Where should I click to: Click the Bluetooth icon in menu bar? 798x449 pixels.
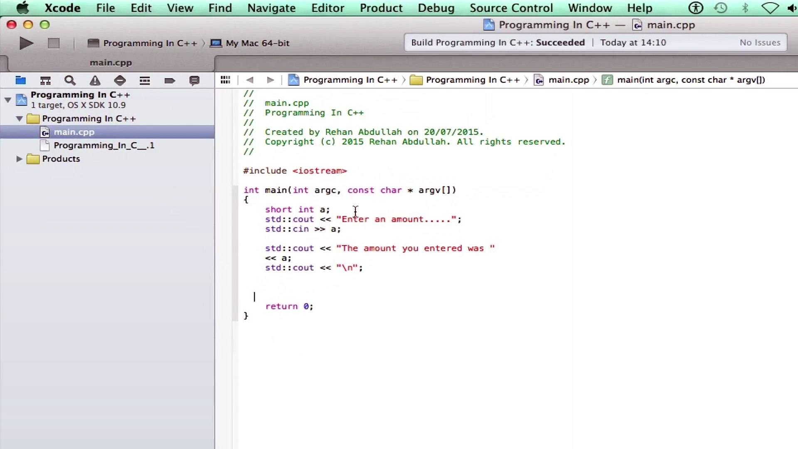pos(745,8)
